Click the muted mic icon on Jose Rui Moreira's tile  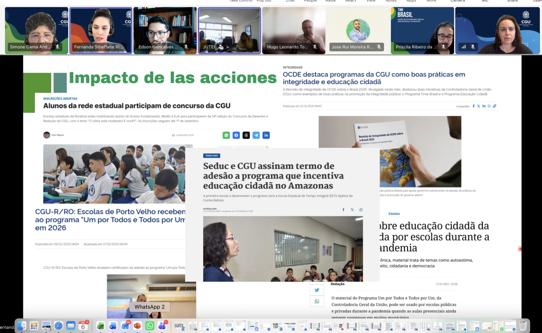point(379,47)
